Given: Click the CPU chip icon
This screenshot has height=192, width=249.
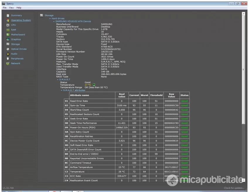Looking at the screenshot, I should (8, 25).
